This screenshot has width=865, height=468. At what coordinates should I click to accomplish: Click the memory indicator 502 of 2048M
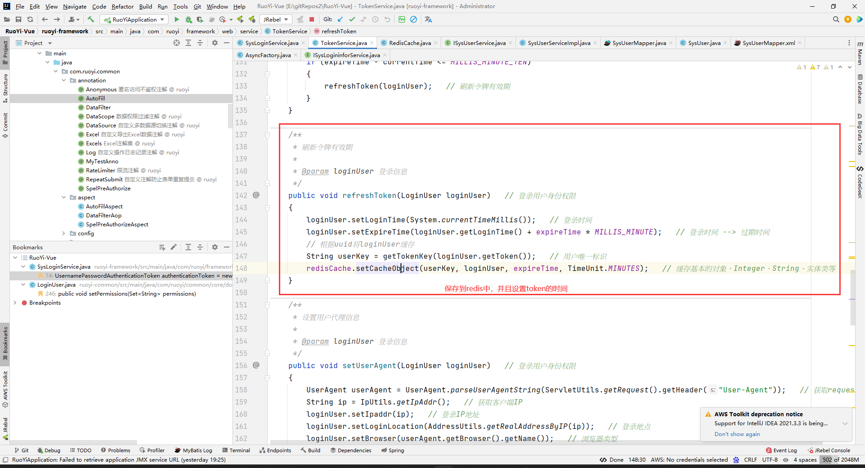point(841,459)
